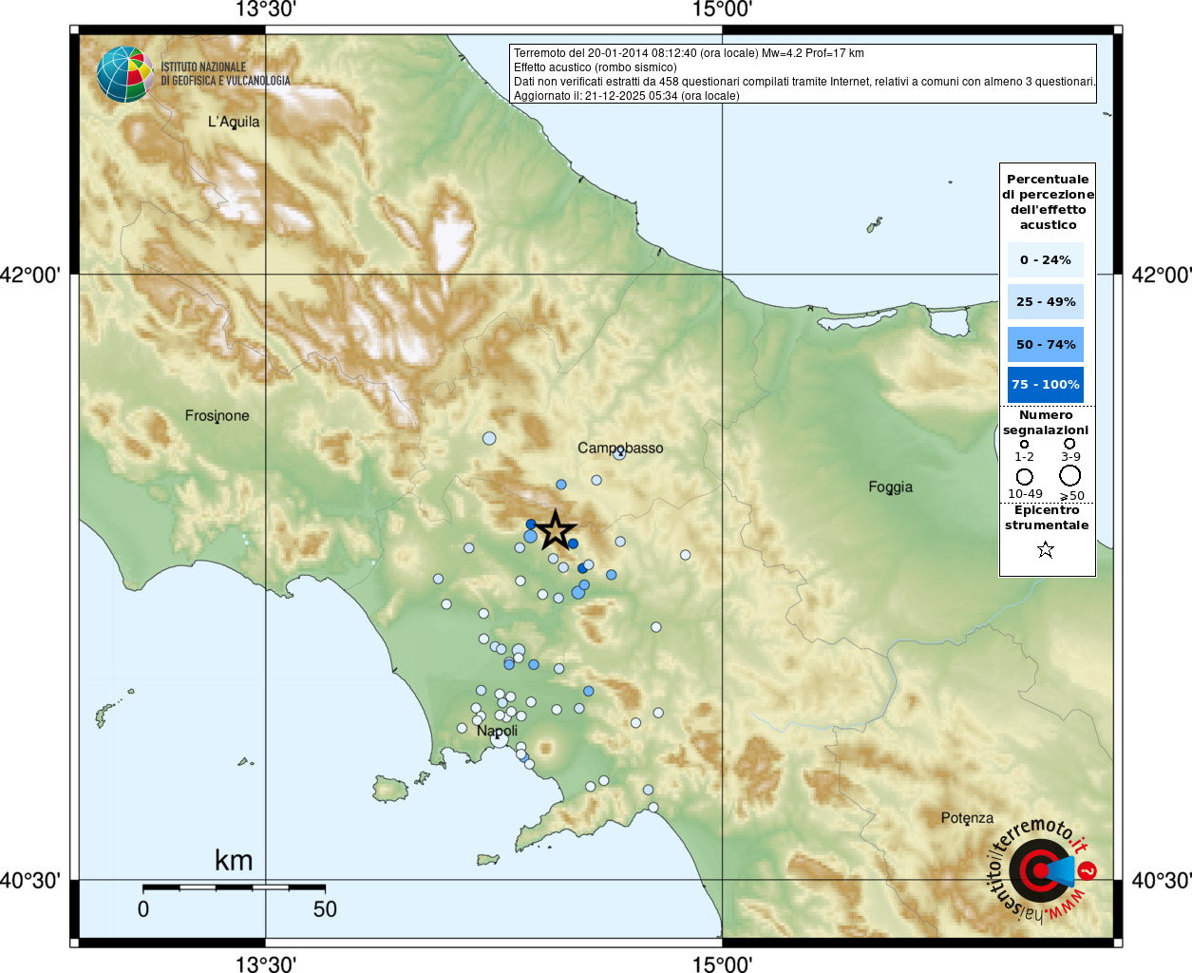This screenshot has width=1192, height=973.
Task: Click the INGV globe logo
Action: pos(124,74)
